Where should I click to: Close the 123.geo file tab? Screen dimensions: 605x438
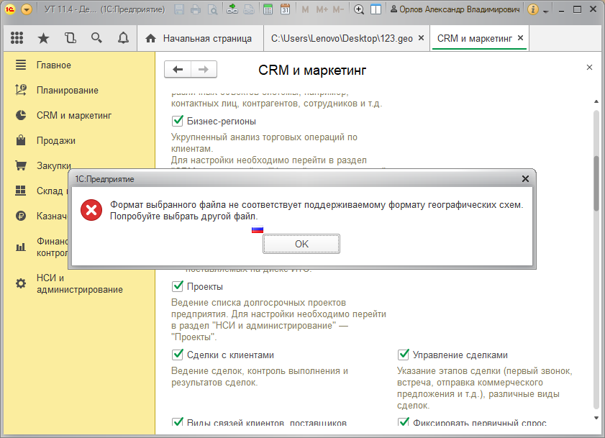(x=422, y=38)
